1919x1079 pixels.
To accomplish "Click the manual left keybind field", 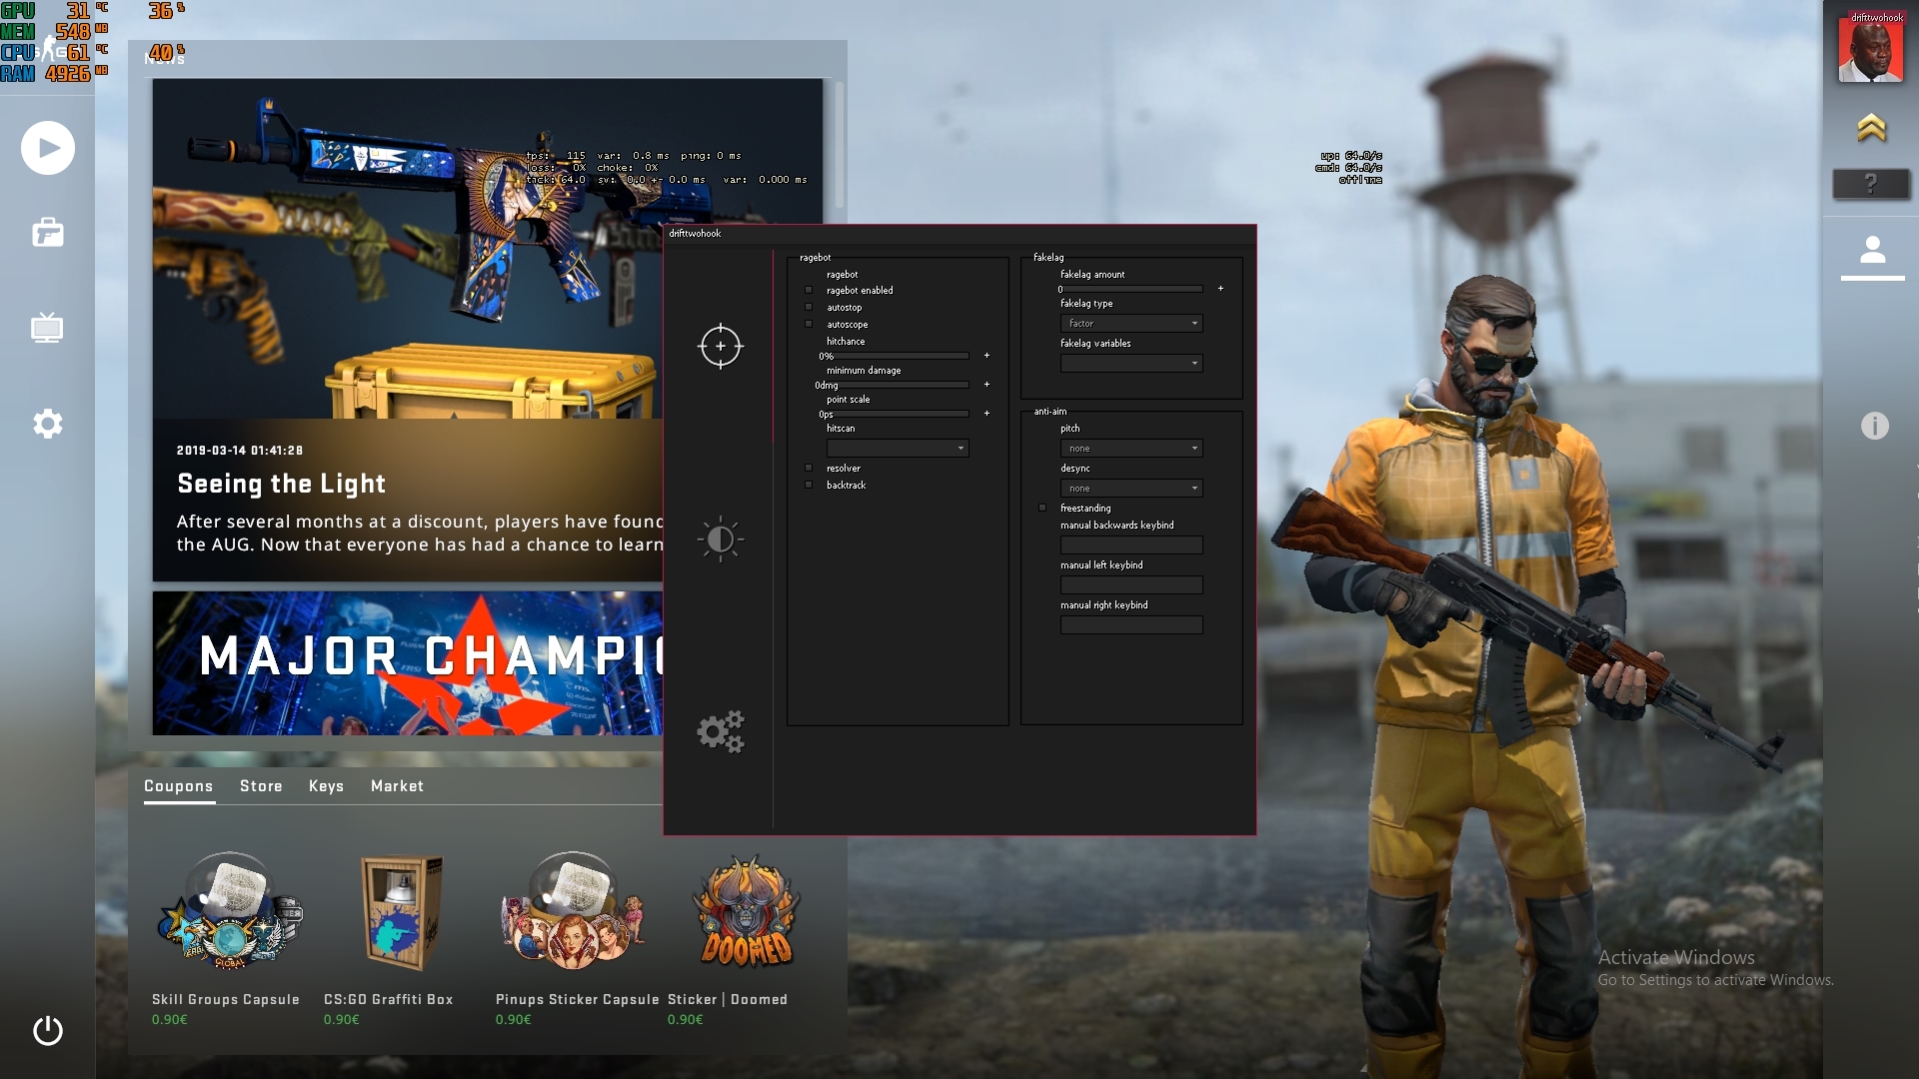I will pyautogui.click(x=1130, y=585).
